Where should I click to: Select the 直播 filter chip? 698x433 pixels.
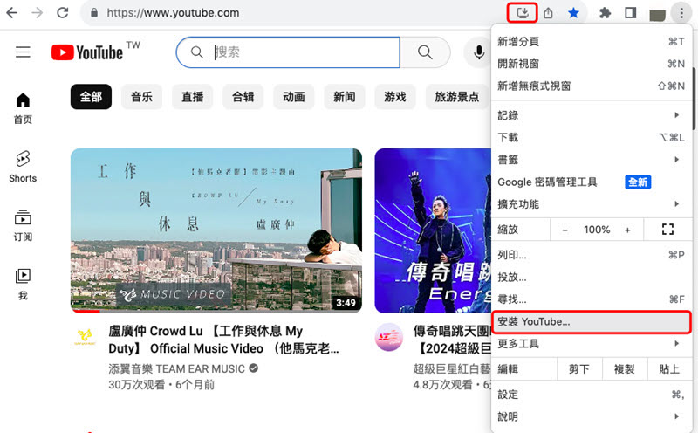point(192,97)
